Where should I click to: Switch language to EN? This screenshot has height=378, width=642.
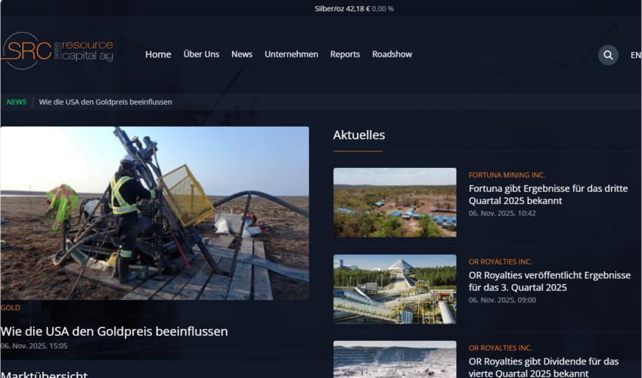pyautogui.click(x=636, y=55)
